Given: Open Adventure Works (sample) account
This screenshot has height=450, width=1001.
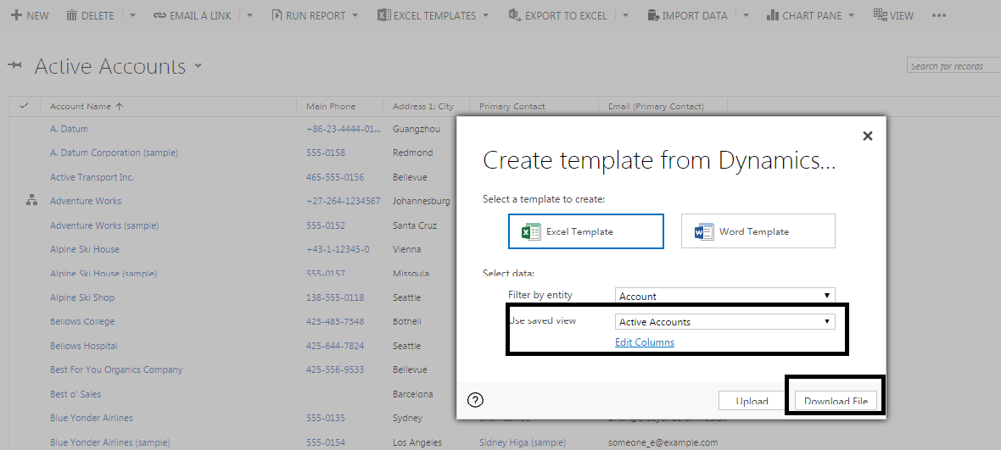Looking at the screenshot, I should click(104, 225).
